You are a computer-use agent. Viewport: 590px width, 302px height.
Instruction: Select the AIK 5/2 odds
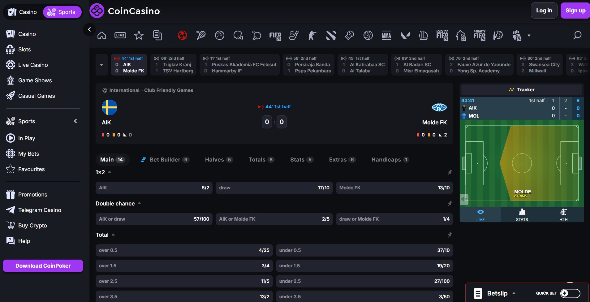click(154, 188)
